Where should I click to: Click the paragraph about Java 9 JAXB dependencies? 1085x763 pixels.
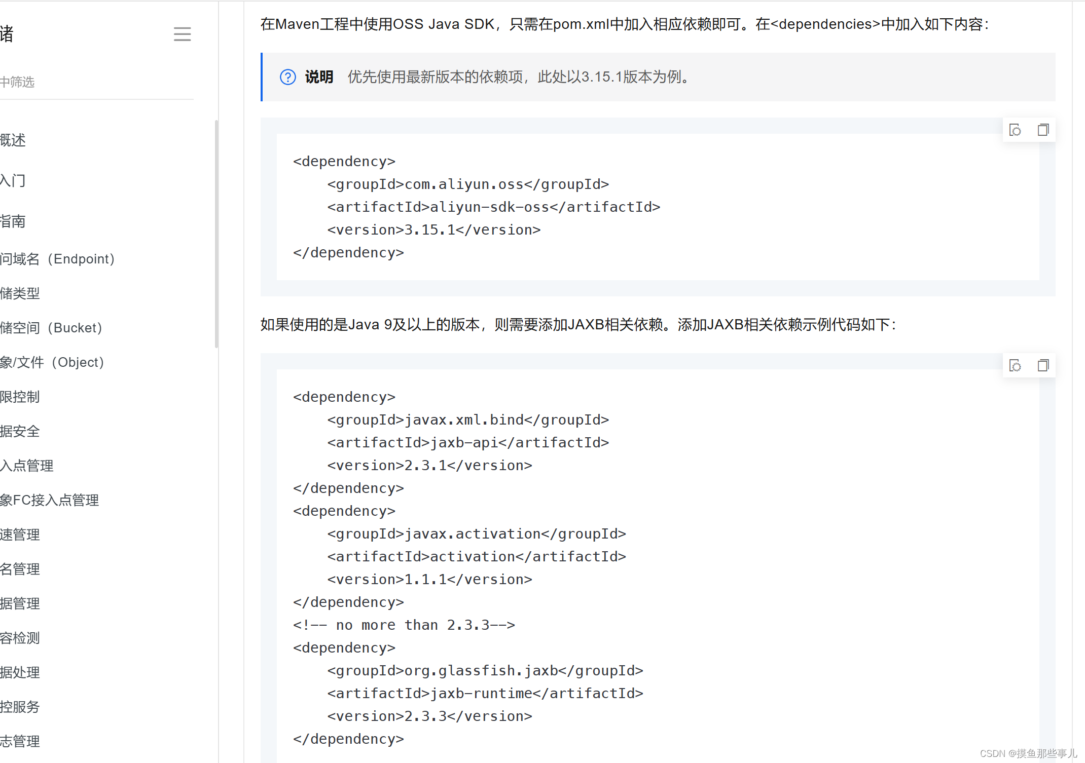coord(579,324)
